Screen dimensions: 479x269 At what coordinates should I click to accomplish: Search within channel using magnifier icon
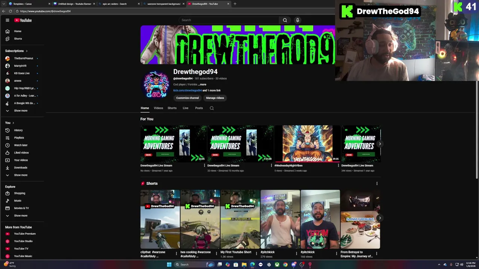212,108
